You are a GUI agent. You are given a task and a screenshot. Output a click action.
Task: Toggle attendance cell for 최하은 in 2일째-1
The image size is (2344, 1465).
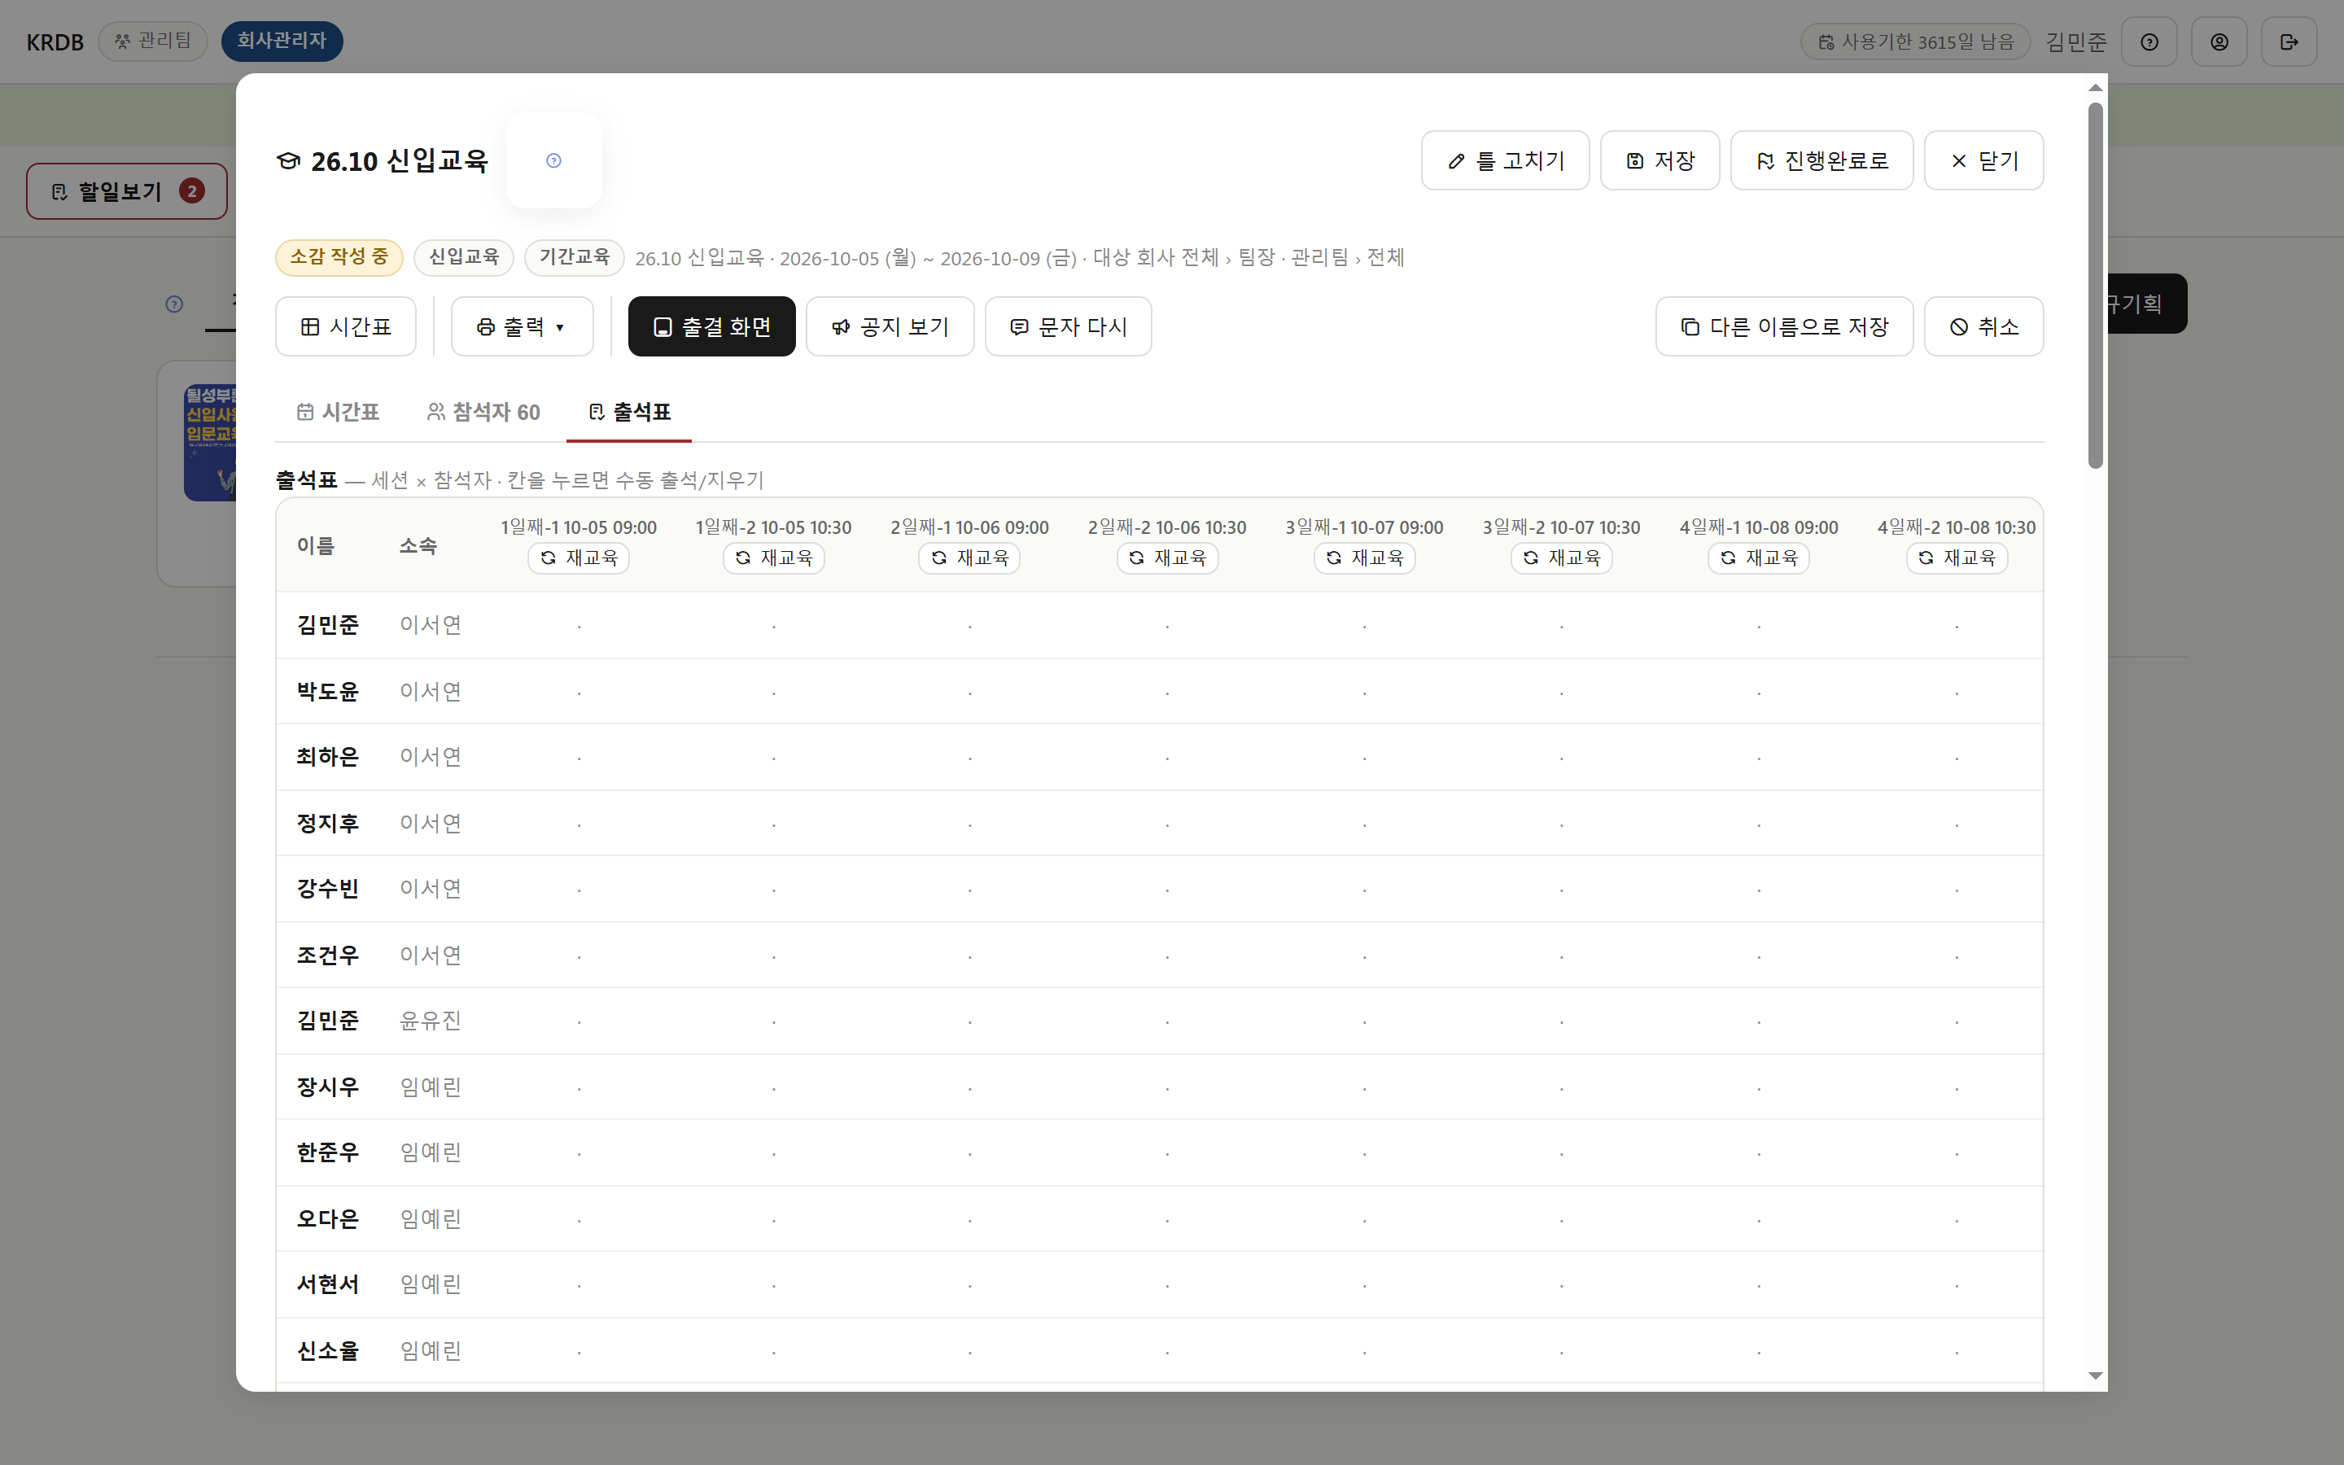(969, 758)
